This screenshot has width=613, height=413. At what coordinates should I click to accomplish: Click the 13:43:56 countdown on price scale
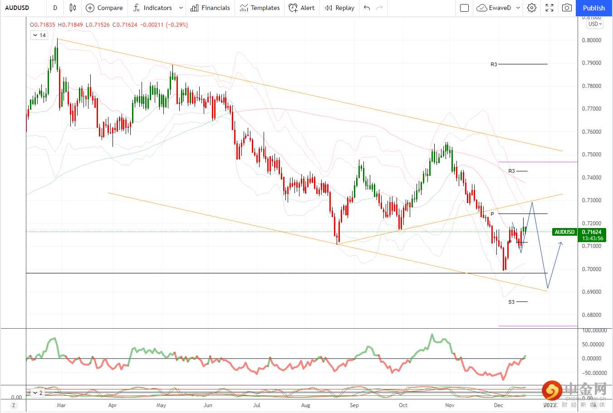593,238
